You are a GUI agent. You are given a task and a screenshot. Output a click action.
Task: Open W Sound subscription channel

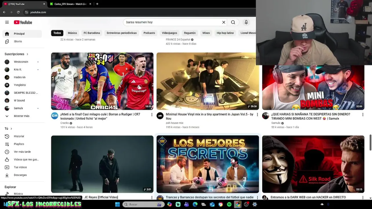click(x=22, y=100)
